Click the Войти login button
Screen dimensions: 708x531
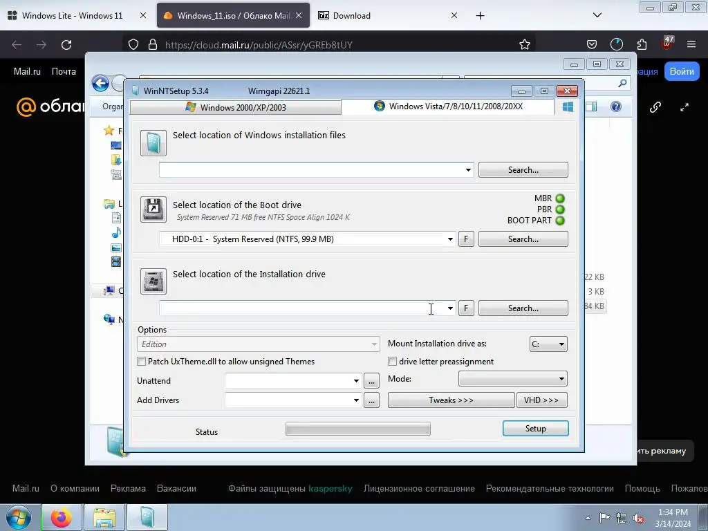tap(681, 71)
